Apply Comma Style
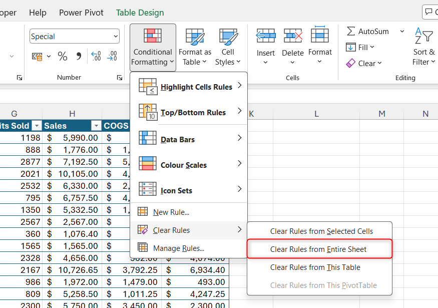 pos(79,57)
